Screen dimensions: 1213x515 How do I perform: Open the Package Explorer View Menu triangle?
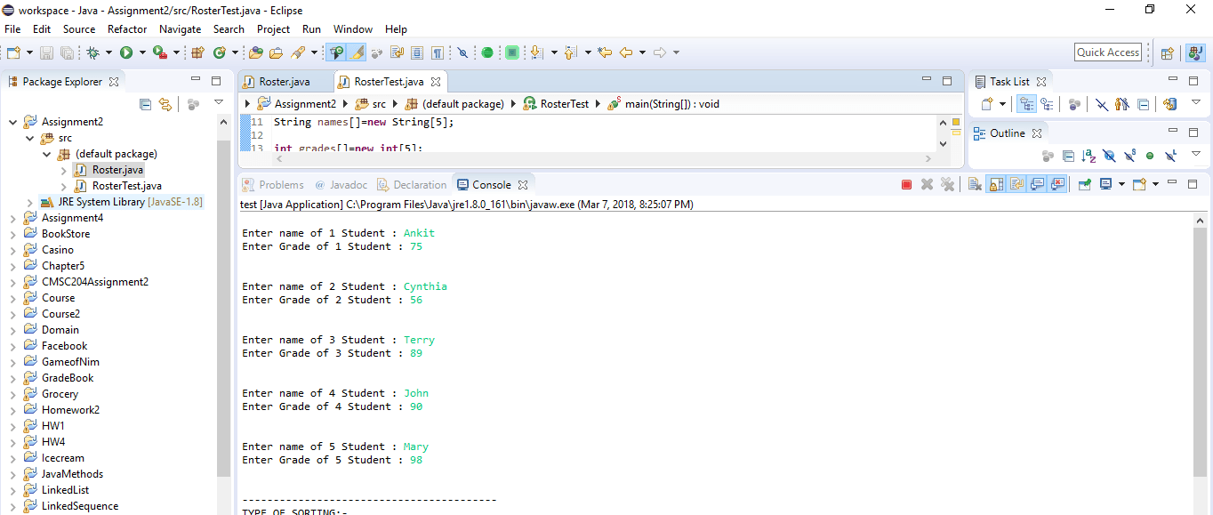[x=219, y=103]
